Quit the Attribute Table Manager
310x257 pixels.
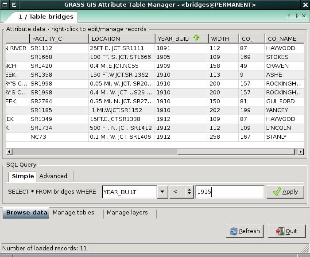287,231
